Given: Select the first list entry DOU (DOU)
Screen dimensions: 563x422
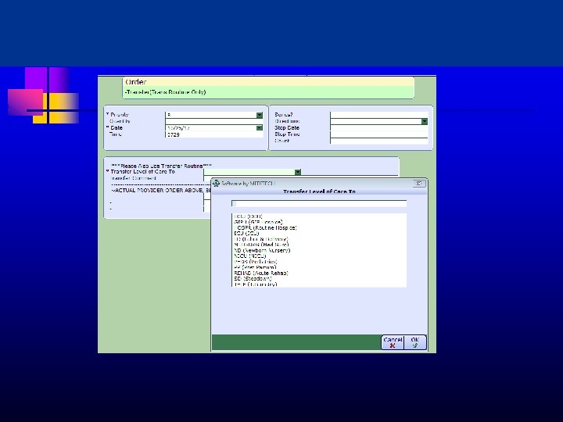Looking at the screenshot, I should (248, 216).
